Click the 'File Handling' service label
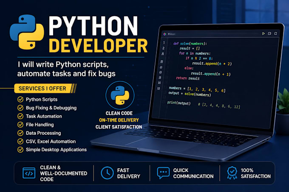 (x=40, y=125)
